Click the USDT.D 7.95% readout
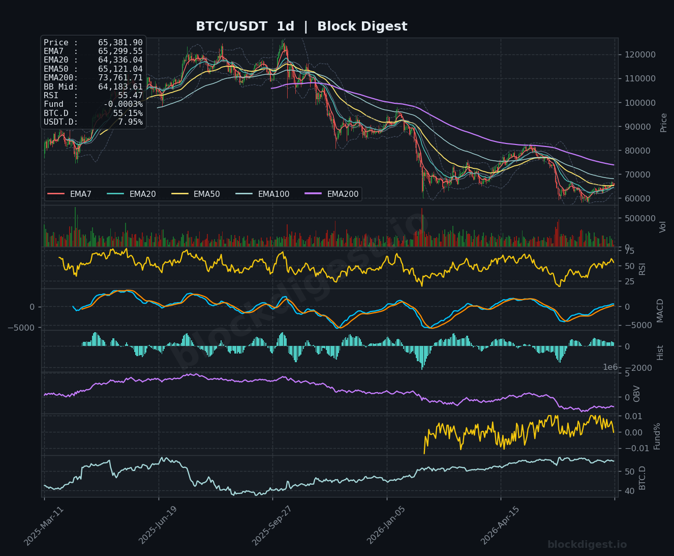The image size is (674, 556). (x=93, y=122)
